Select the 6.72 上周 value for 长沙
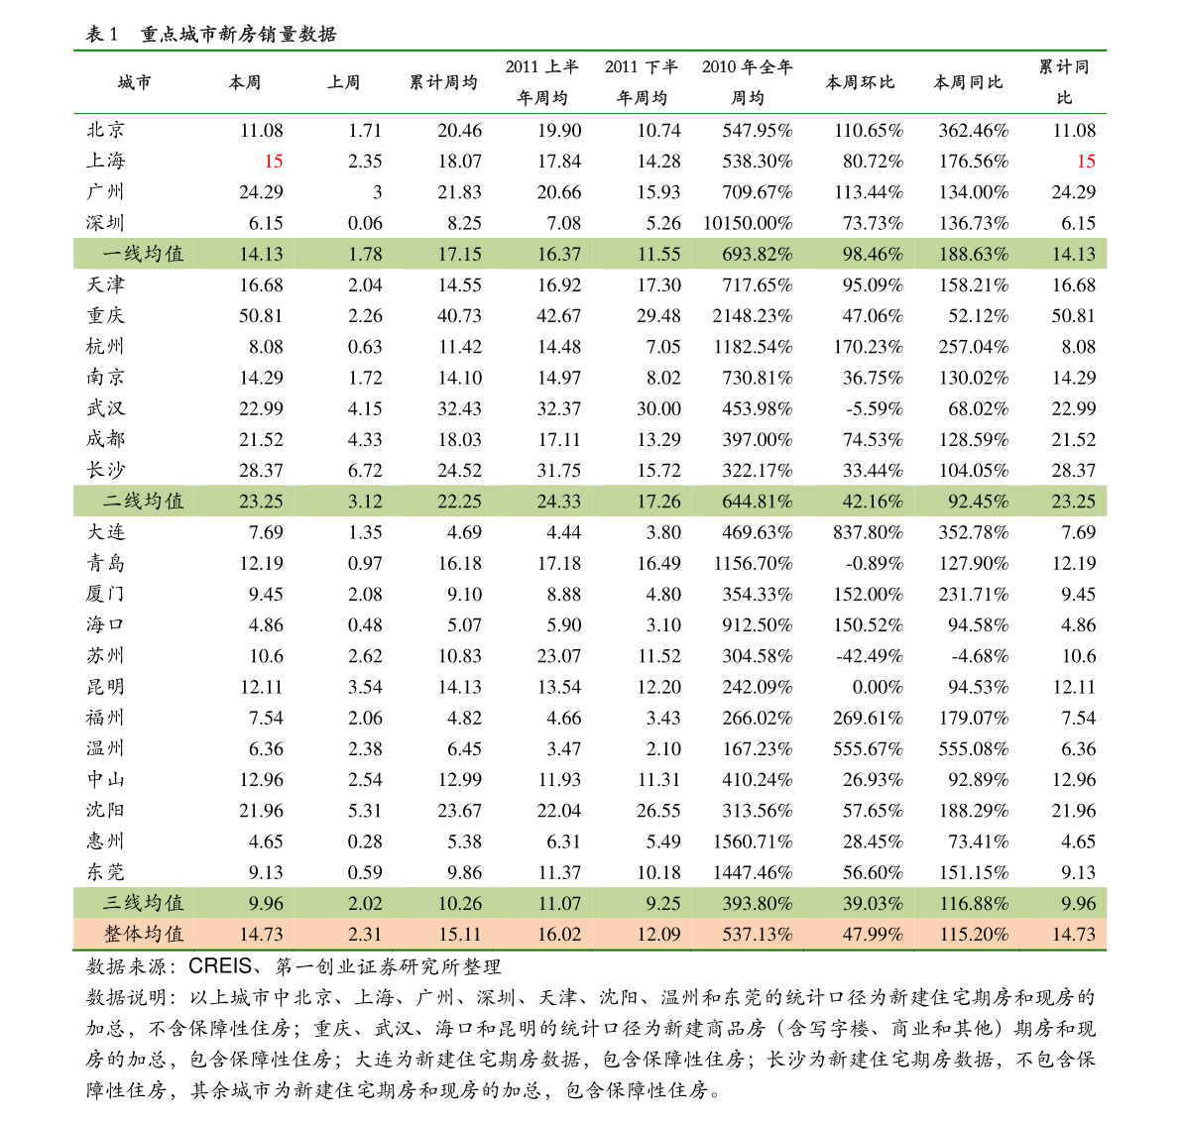The width and height of the screenshot is (1181, 1123). pyautogui.click(x=365, y=471)
